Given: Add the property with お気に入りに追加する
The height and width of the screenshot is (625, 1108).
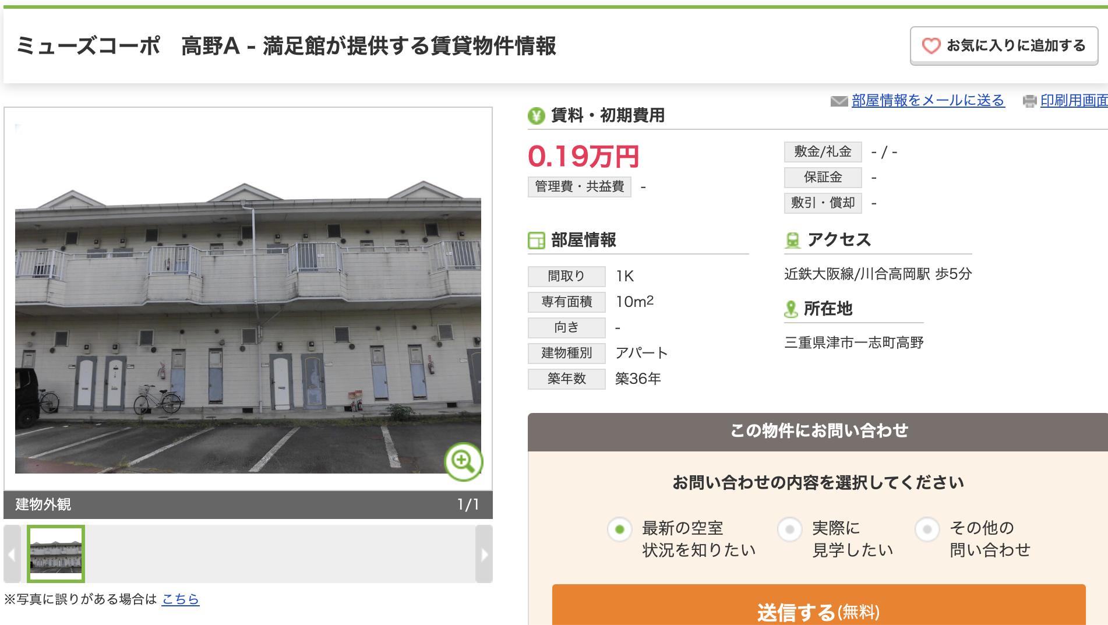Looking at the screenshot, I should point(1004,45).
